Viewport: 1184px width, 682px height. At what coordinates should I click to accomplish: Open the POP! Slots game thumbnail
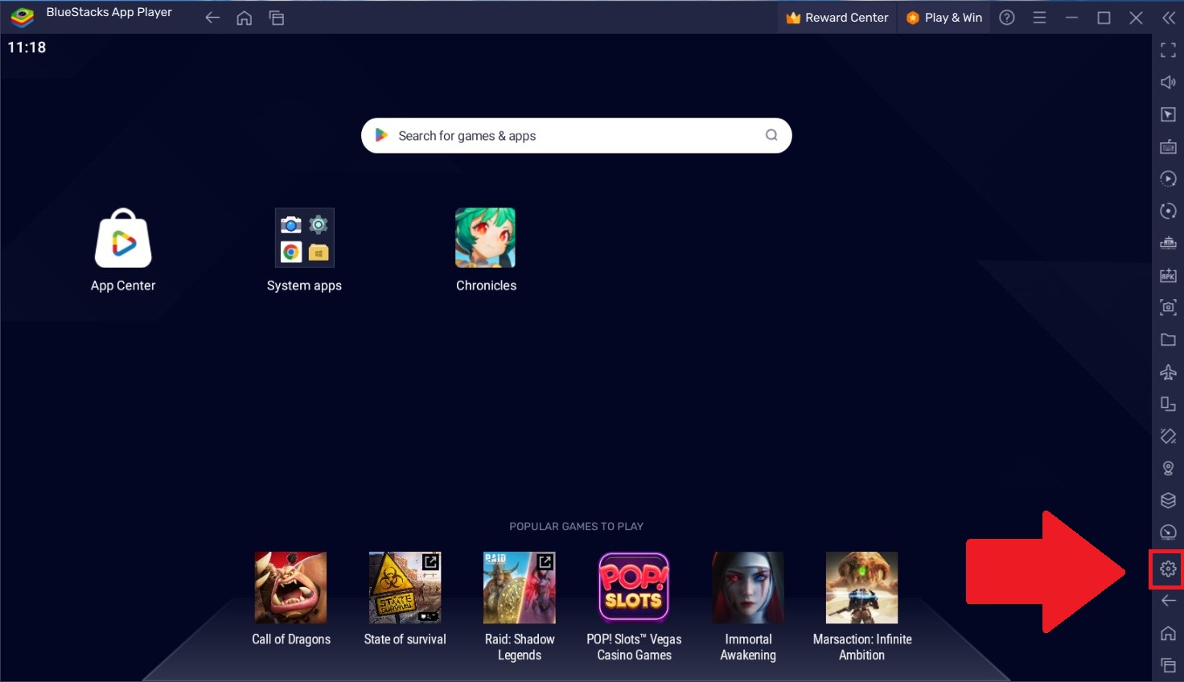634,588
